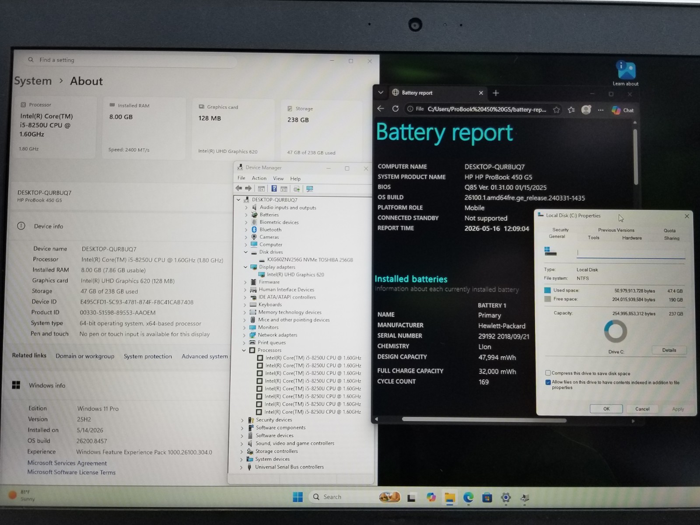The height and width of the screenshot is (525, 700).
Task: Expand Network adapters node
Action: click(245, 335)
